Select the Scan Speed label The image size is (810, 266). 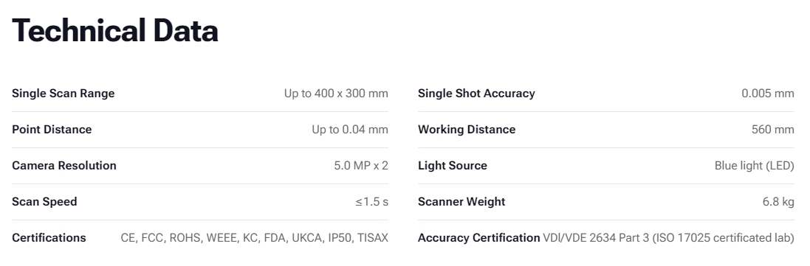(x=44, y=202)
